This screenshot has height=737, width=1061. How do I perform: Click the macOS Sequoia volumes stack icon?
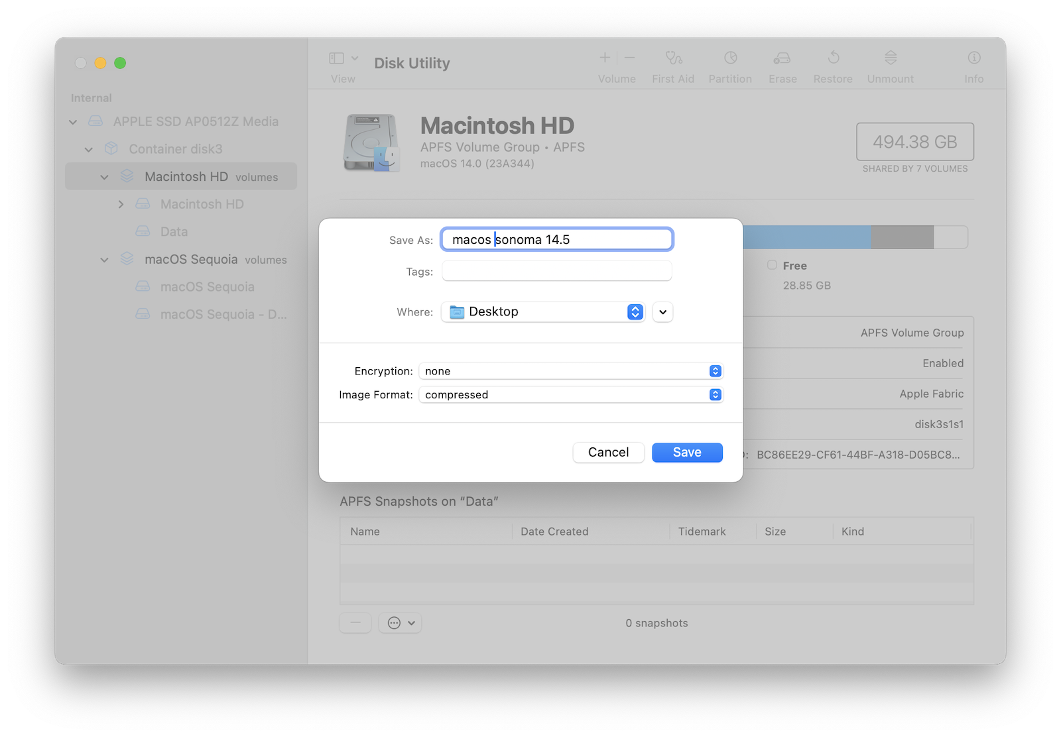point(127,259)
